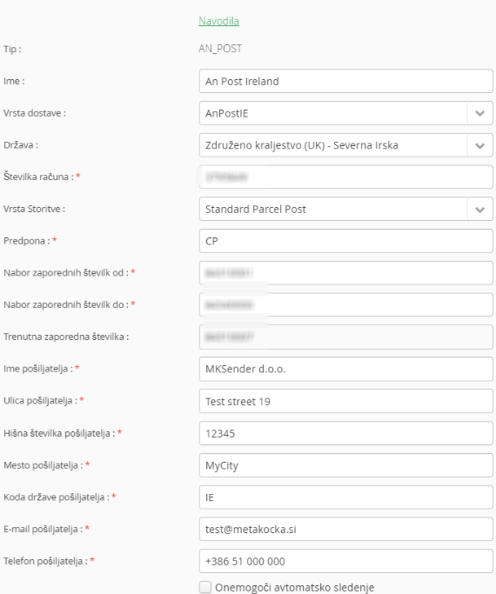Enable the Onemogoči avtomatsko sledenje checkbox
The width and height of the screenshot is (496, 594).
point(205,587)
